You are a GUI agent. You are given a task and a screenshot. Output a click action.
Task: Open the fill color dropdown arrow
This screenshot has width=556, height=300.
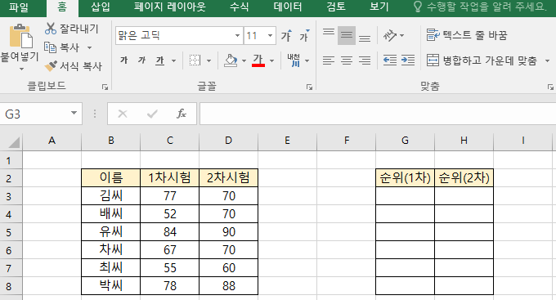click(x=244, y=61)
